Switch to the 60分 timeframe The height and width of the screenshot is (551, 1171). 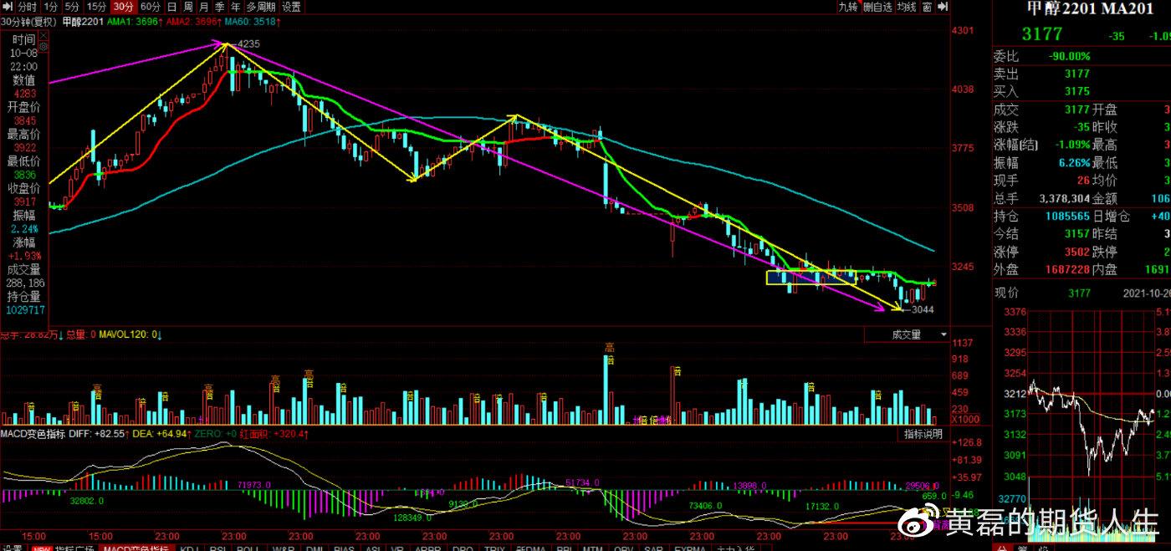[x=150, y=7]
